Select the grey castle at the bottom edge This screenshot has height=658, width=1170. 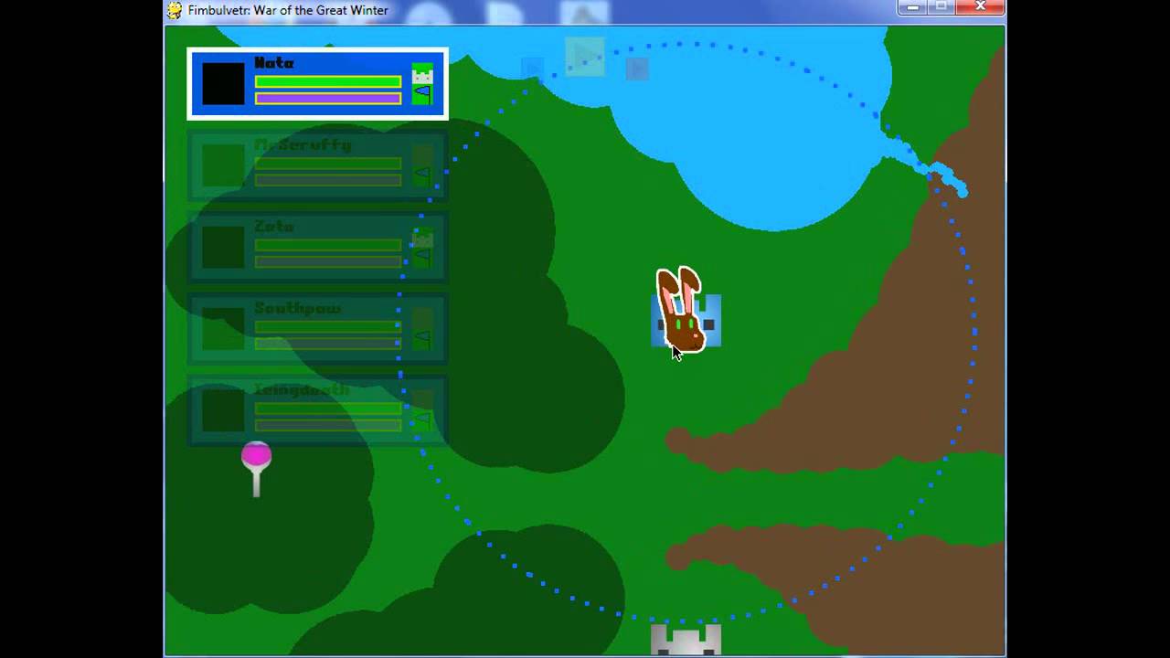[x=686, y=640]
